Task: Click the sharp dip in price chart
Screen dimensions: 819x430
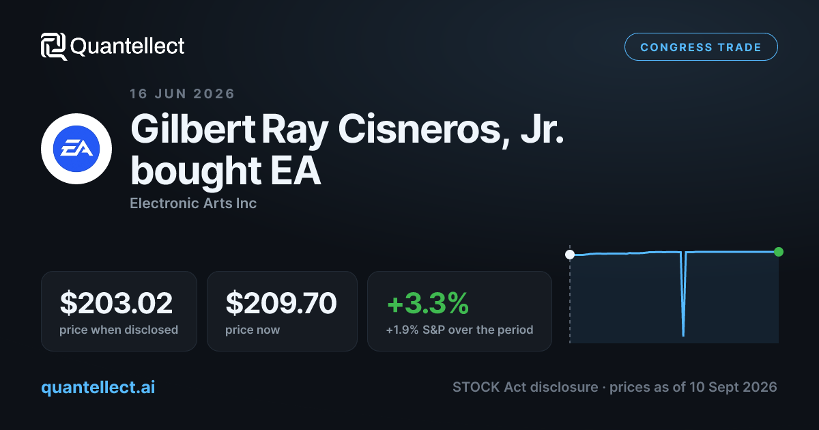Action: [x=683, y=295]
